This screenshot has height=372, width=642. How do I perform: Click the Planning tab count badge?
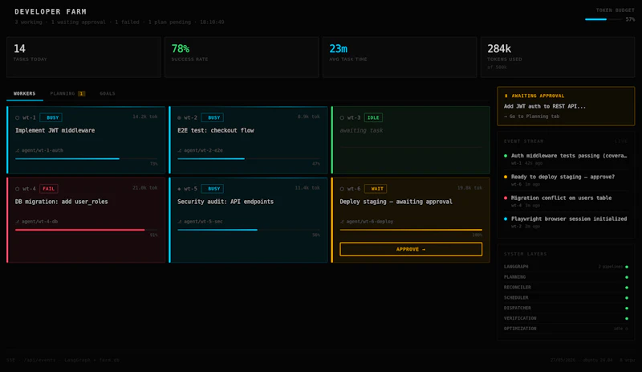tap(82, 93)
